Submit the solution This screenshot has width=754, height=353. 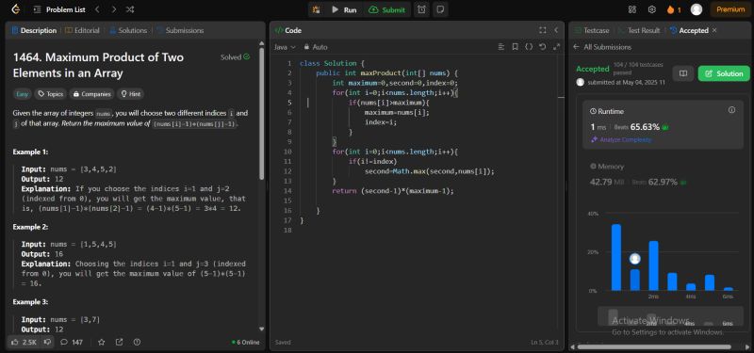click(387, 9)
